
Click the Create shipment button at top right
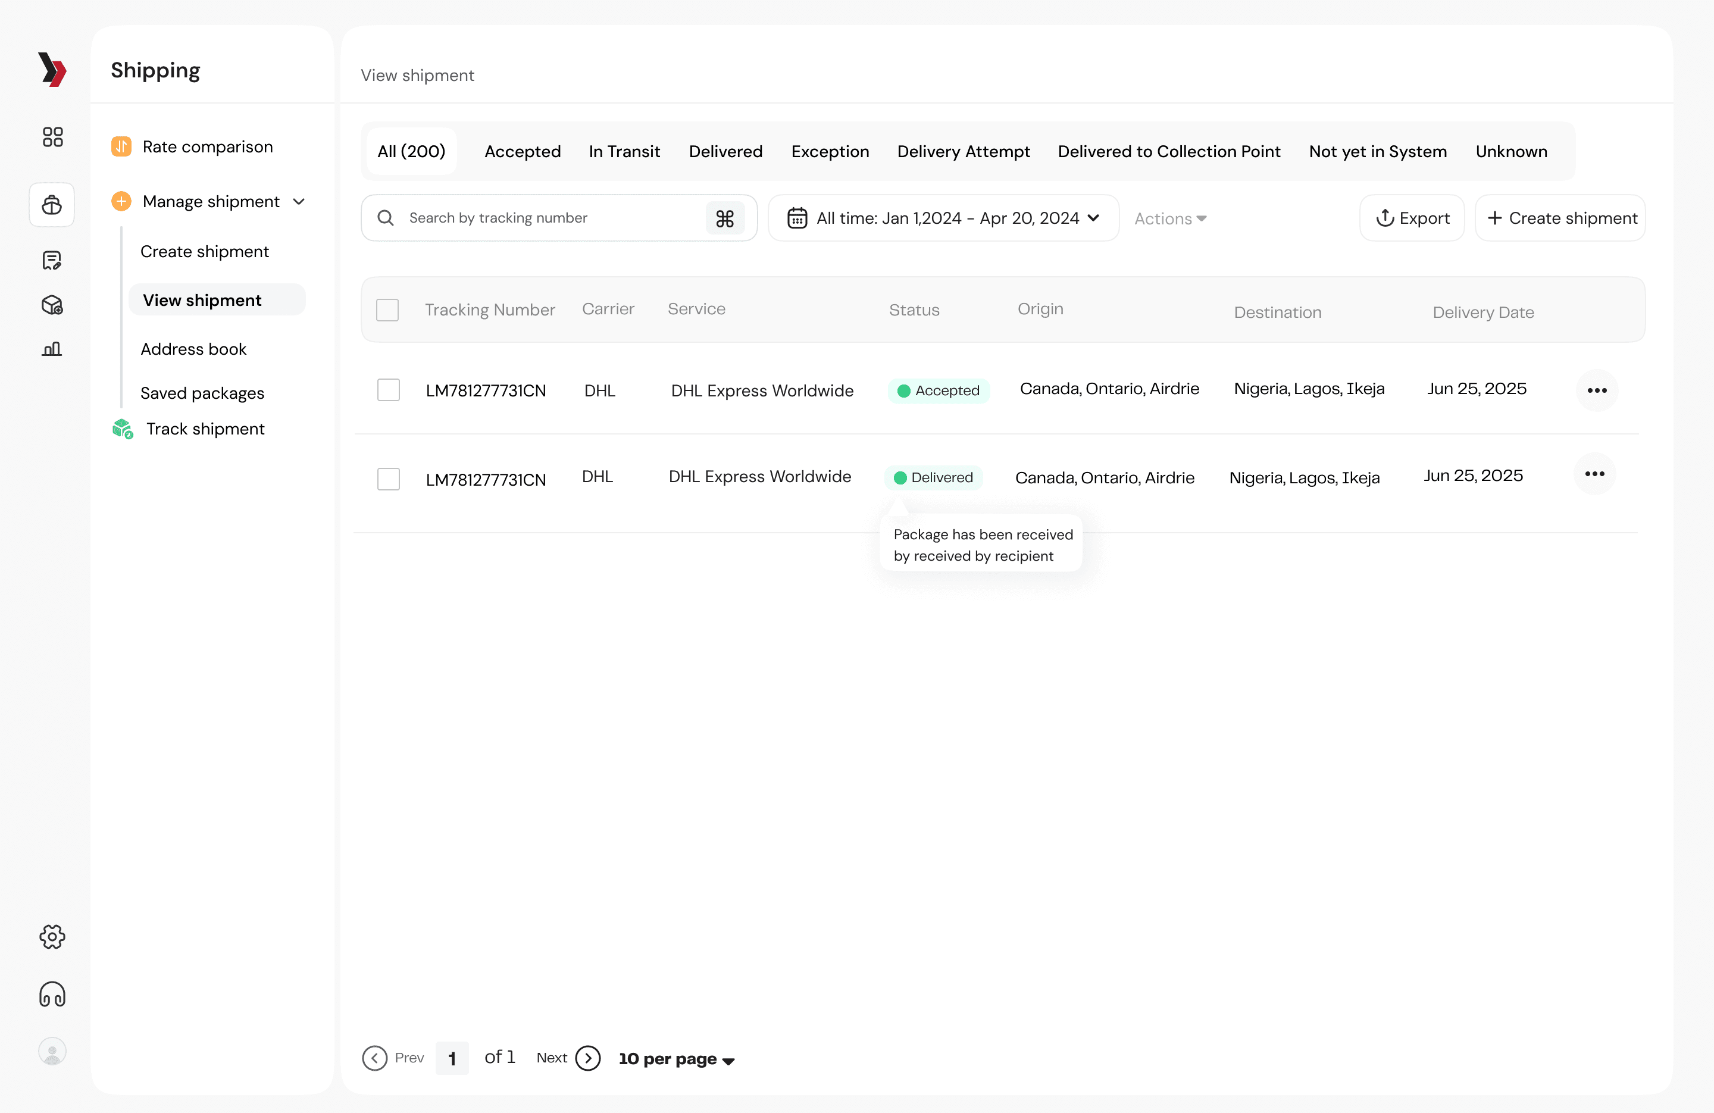click(x=1560, y=218)
